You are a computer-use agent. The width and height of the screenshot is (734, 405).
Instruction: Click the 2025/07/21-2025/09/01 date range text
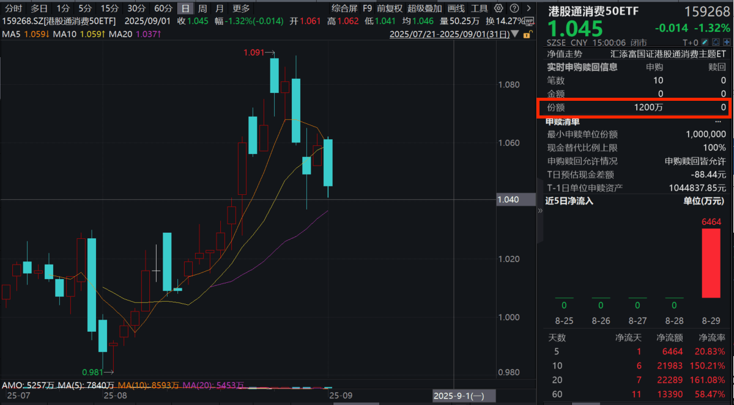(450, 35)
